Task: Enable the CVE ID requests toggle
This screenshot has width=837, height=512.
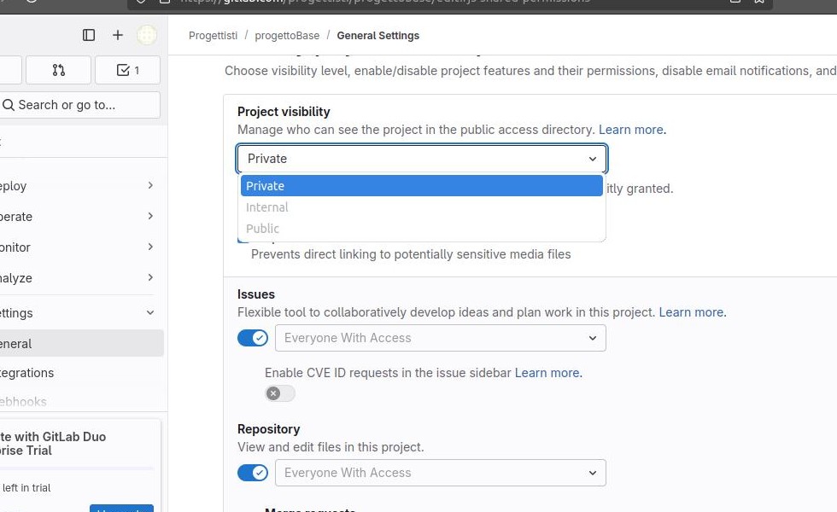Action: (x=279, y=393)
